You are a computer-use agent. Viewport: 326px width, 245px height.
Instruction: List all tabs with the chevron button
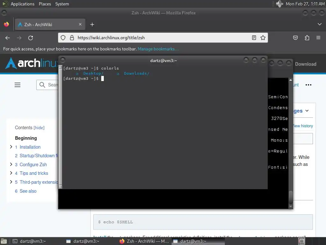(320, 24)
